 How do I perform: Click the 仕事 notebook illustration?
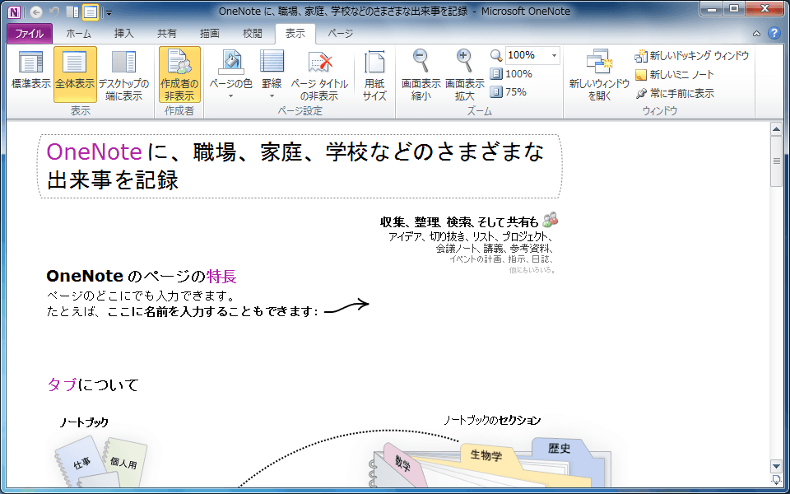tap(81, 462)
